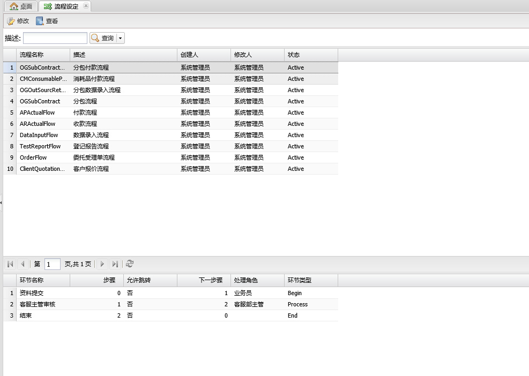Close the 流程设定 tab
This screenshot has width=529, height=376.
click(x=86, y=6)
